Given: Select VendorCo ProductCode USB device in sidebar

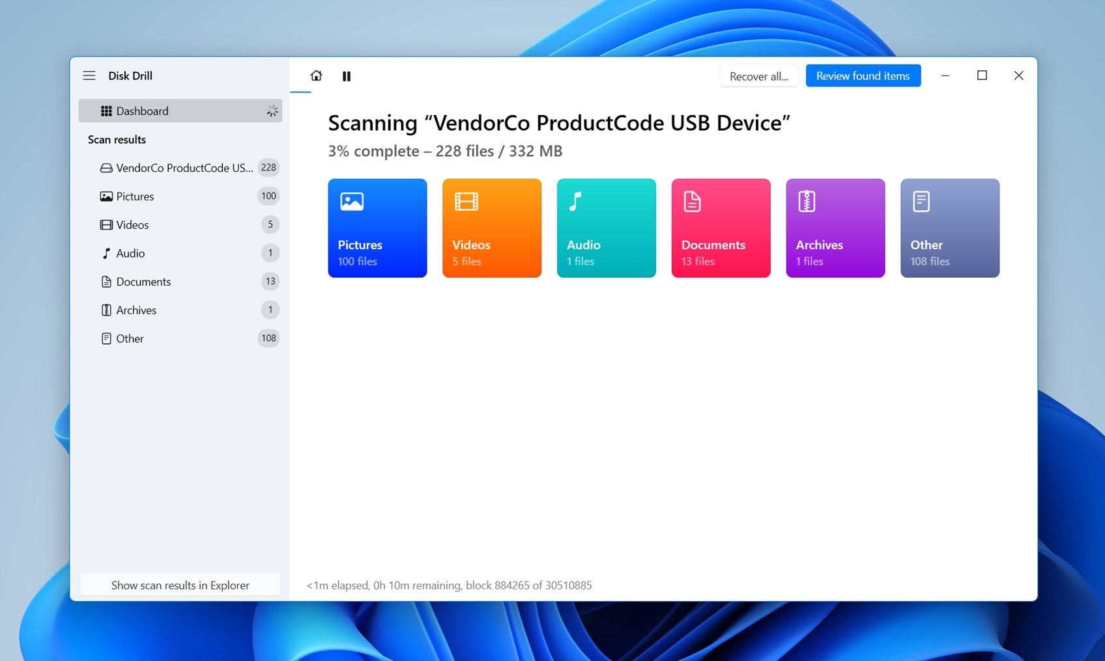Looking at the screenshot, I should (184, 168).
